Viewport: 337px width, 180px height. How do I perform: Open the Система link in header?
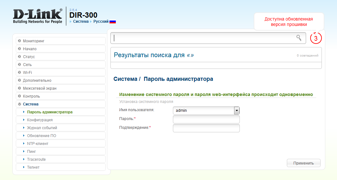[x=81, y=21]
